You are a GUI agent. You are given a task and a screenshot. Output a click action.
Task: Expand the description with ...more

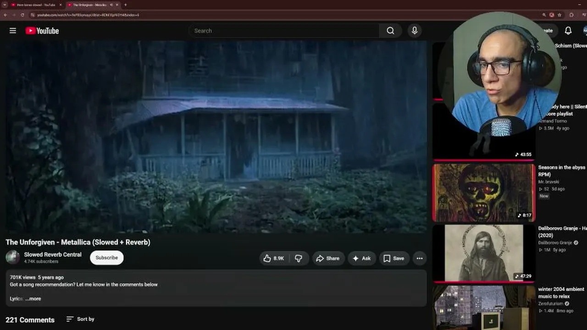(x=33, y=299)
